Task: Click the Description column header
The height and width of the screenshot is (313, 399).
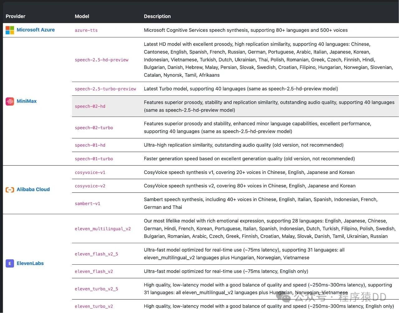Action: pos(157,16)
